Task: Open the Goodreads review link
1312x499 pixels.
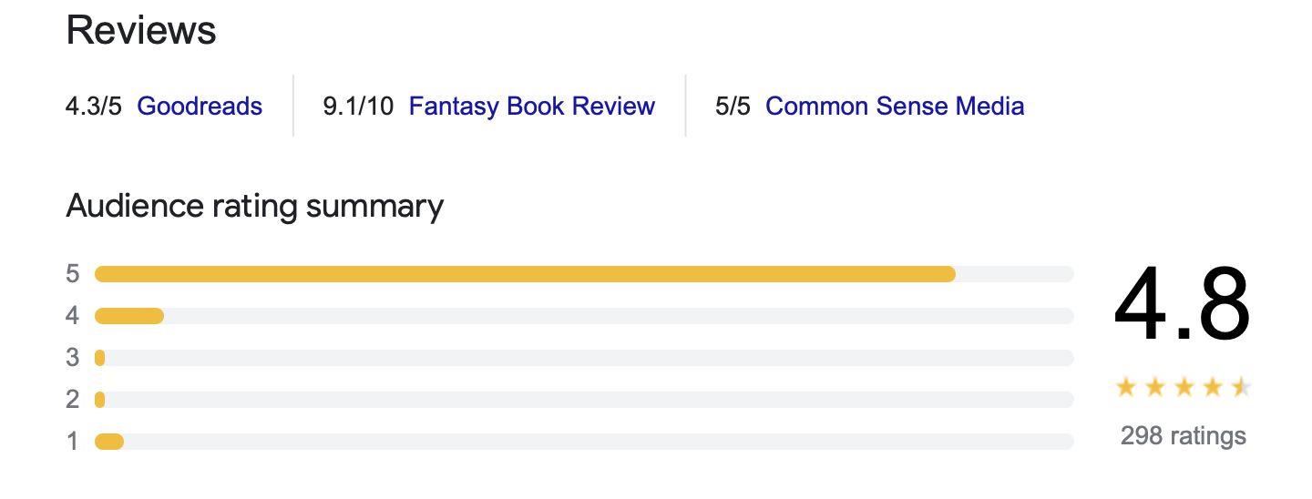Action: (x=200, y=107)
